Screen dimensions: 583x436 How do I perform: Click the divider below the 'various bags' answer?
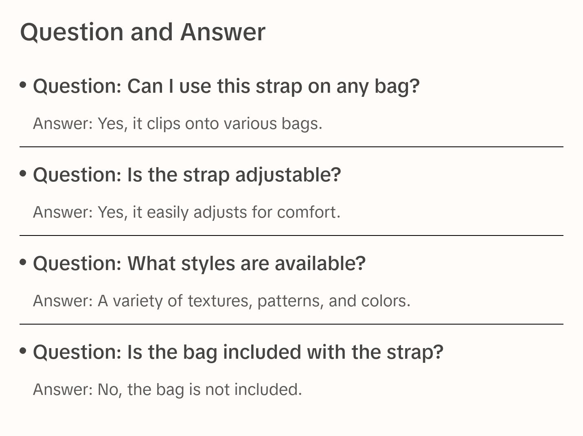291,147
